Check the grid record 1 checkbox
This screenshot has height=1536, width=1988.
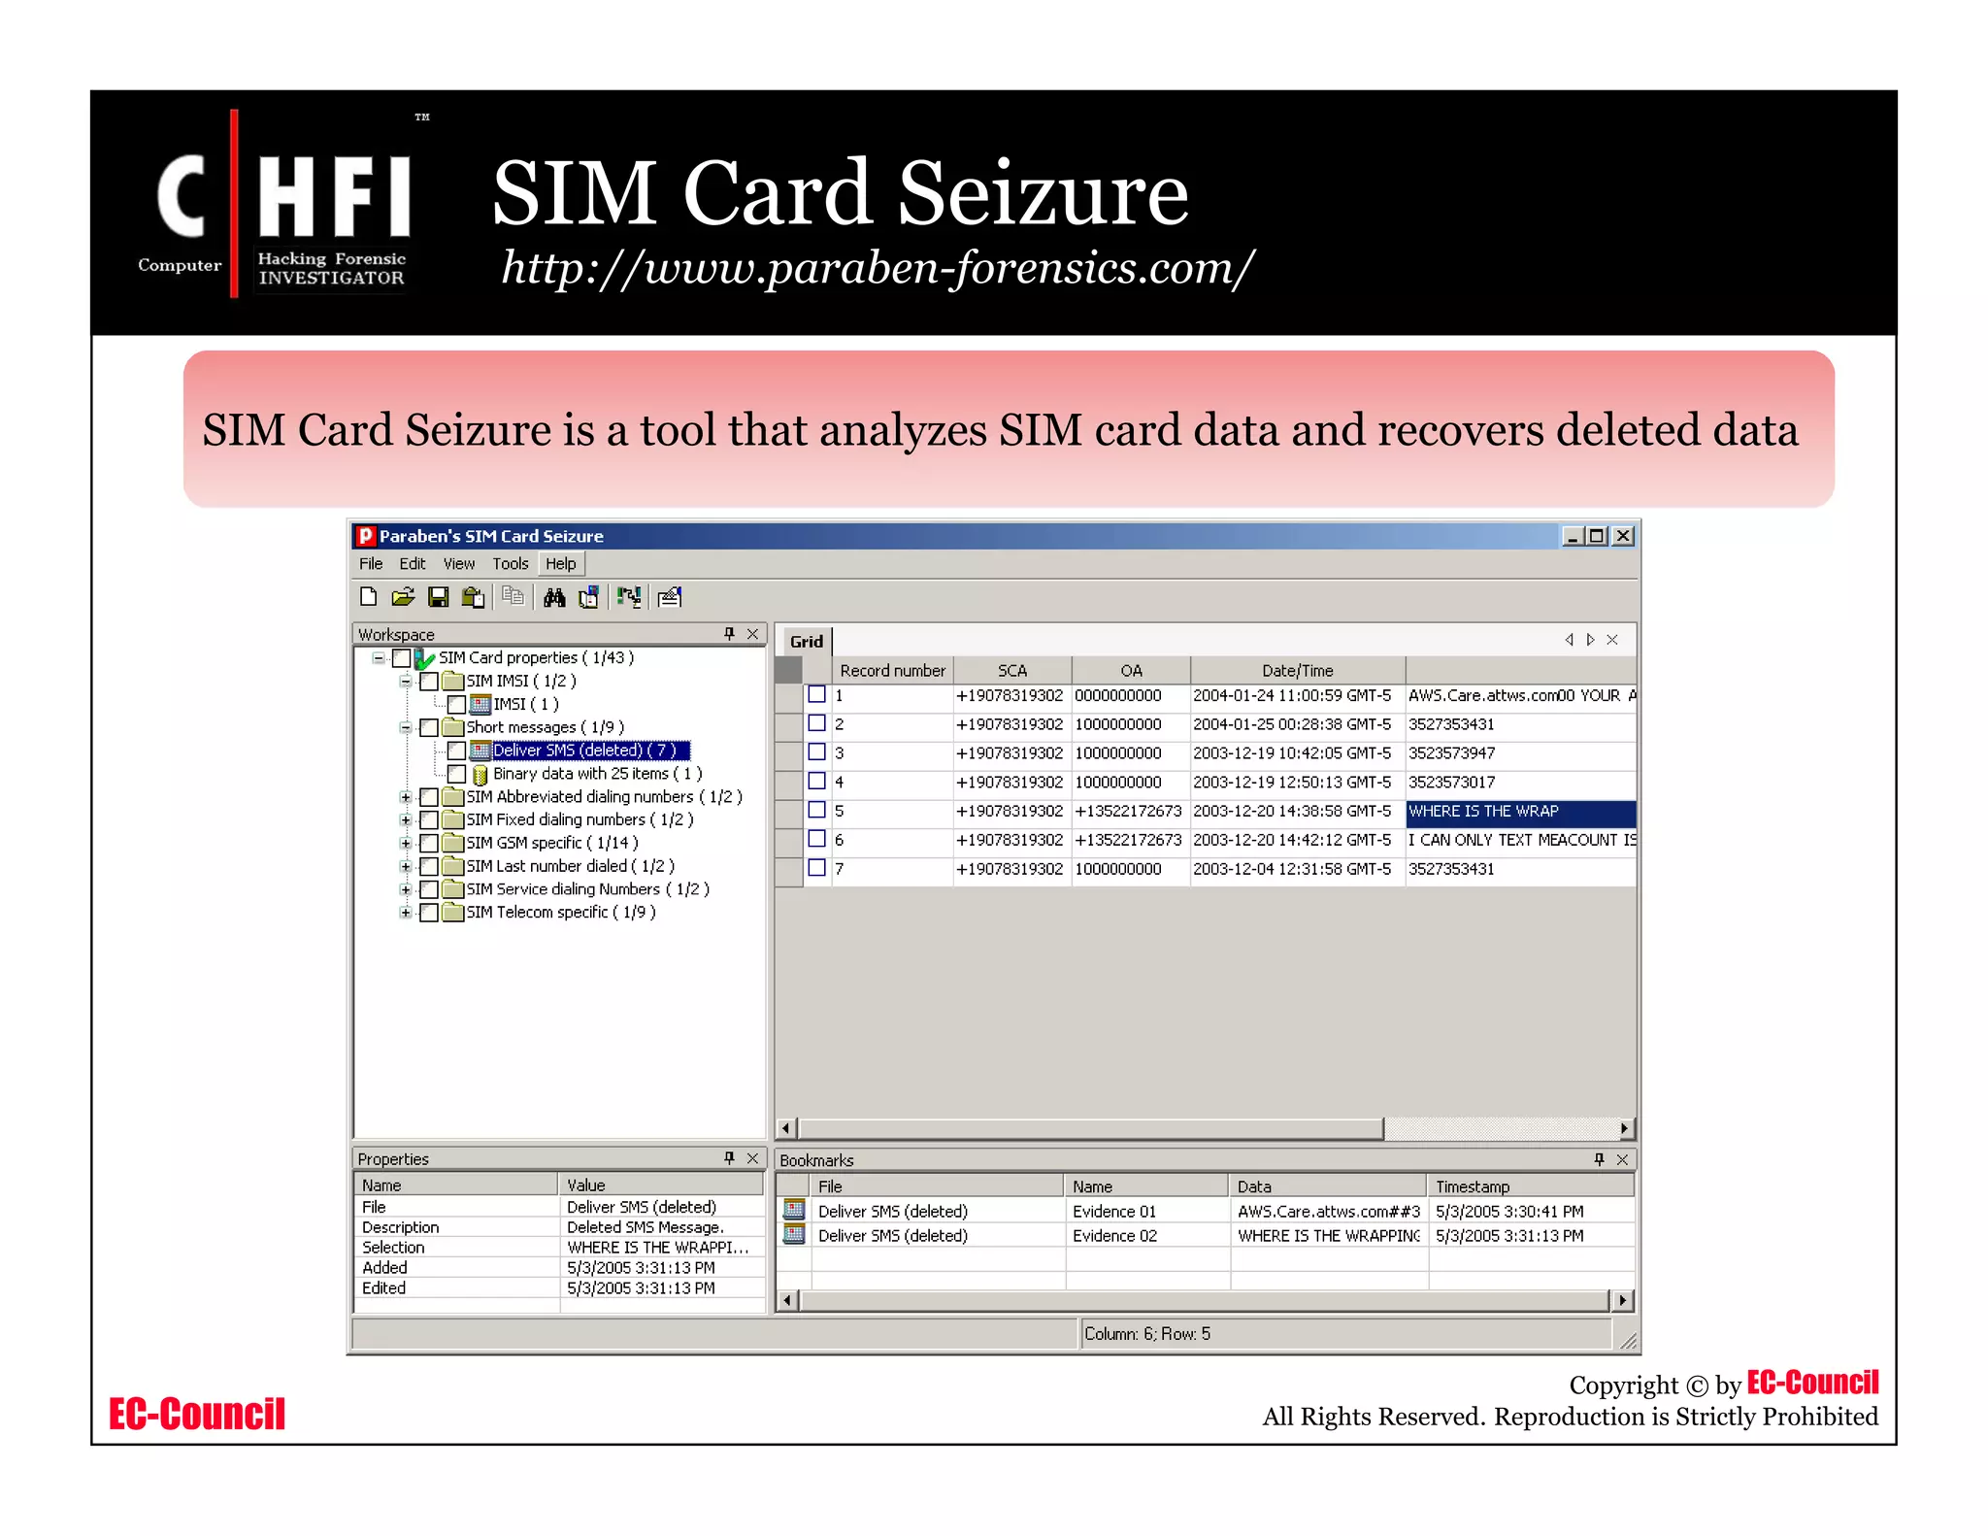(x=817, y=694)
